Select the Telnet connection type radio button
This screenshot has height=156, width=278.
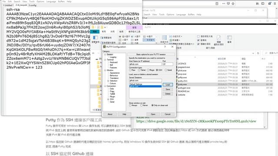(139, 70)
